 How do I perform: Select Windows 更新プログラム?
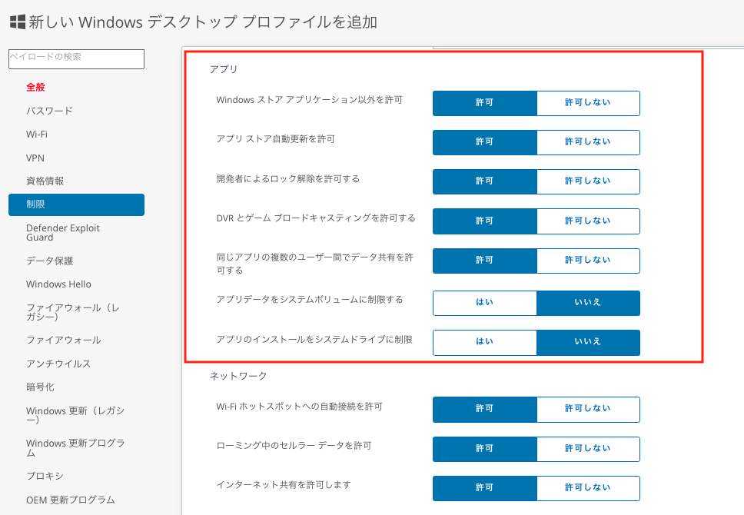pos(75,447)
